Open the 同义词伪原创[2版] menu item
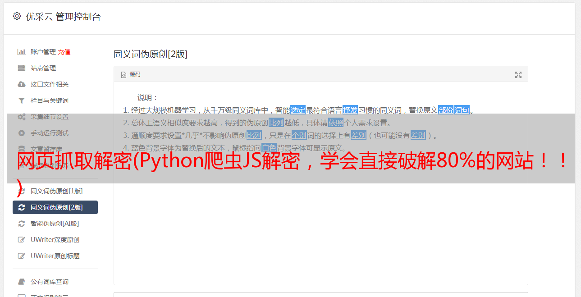The image size is (581, 297). coord(55,207)
